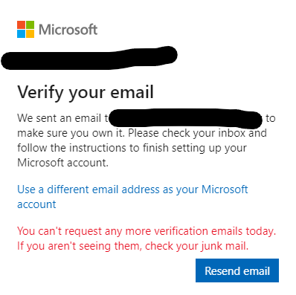The image size is (296, 295).
Task: Click the red square in Microsoft logo
Action: pyautogui.click(x=21, y=25)
